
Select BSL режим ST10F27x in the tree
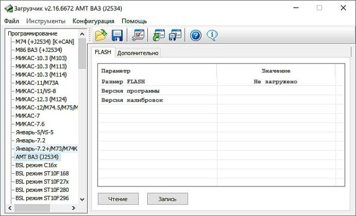pyautogui.click(x=42, y=182)
